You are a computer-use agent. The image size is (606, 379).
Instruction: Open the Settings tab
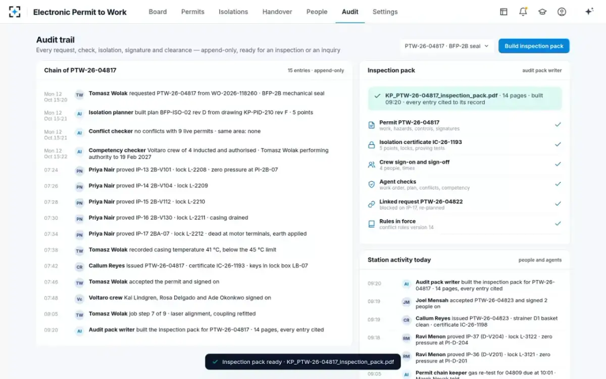point(385,12)
